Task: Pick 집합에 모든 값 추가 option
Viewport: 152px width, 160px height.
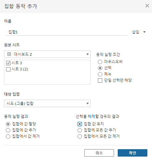Action: 80,130
